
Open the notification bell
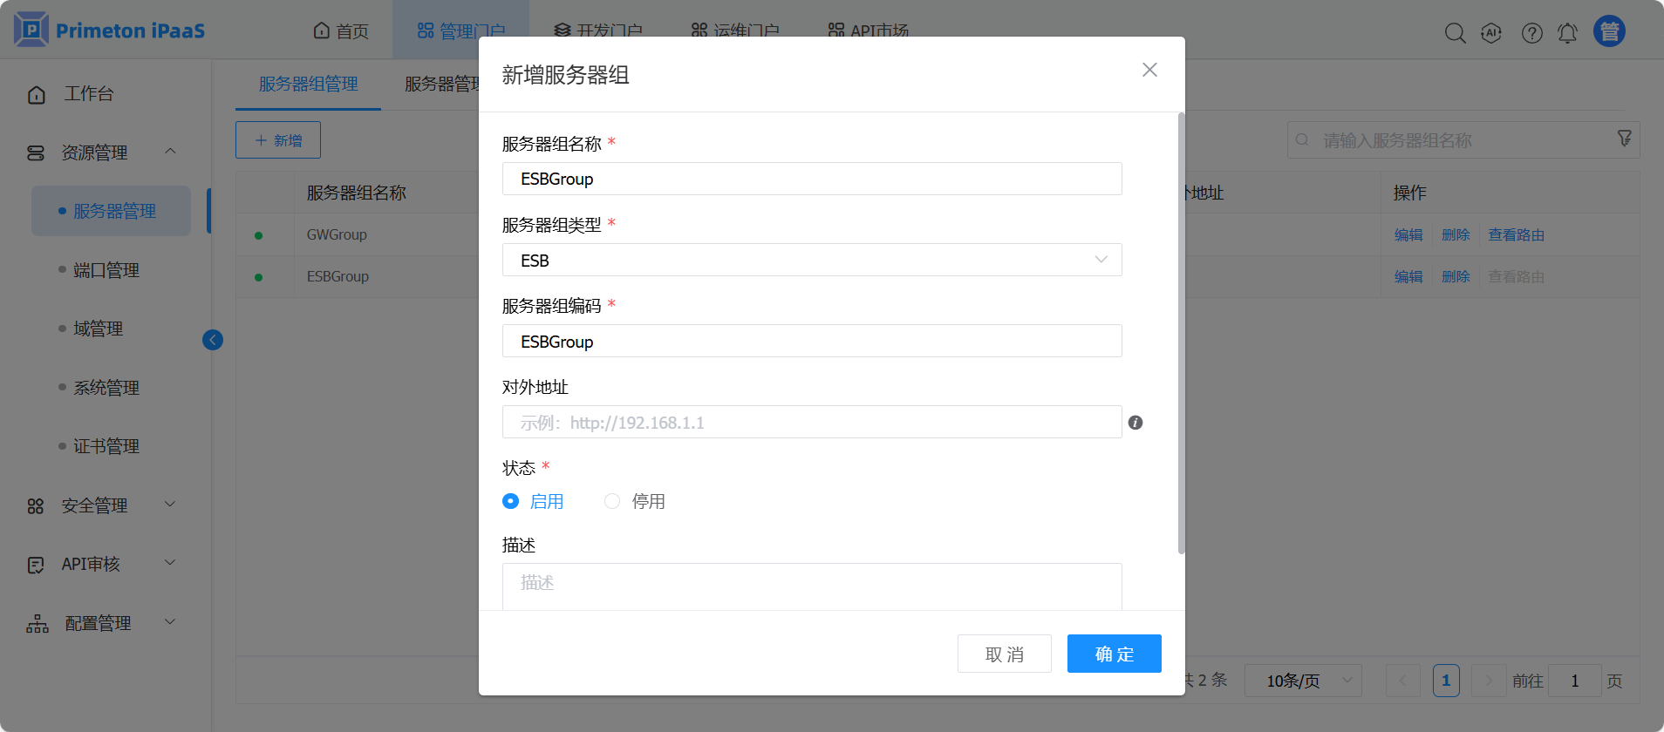pyautogui.click(x=1567, y=33)
